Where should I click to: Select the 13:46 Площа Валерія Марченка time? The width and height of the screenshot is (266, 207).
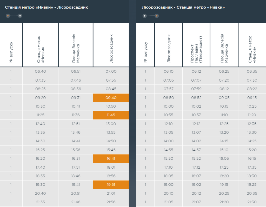pyautogui.click(x=76, y=132)
